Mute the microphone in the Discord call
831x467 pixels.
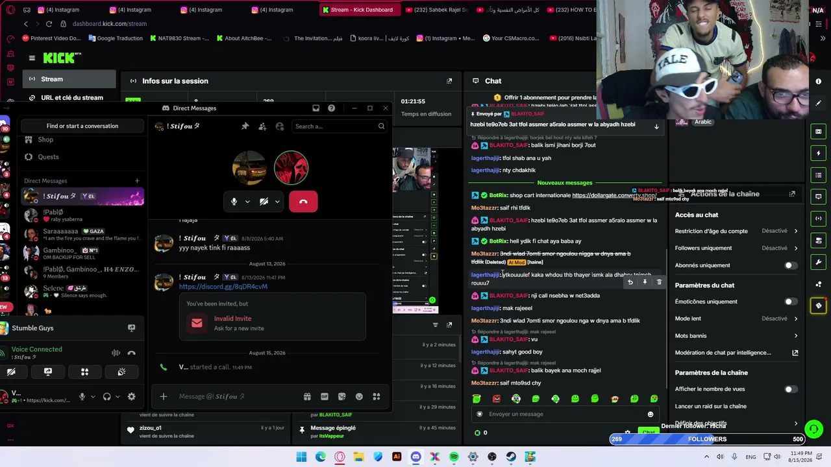(234, 202)
